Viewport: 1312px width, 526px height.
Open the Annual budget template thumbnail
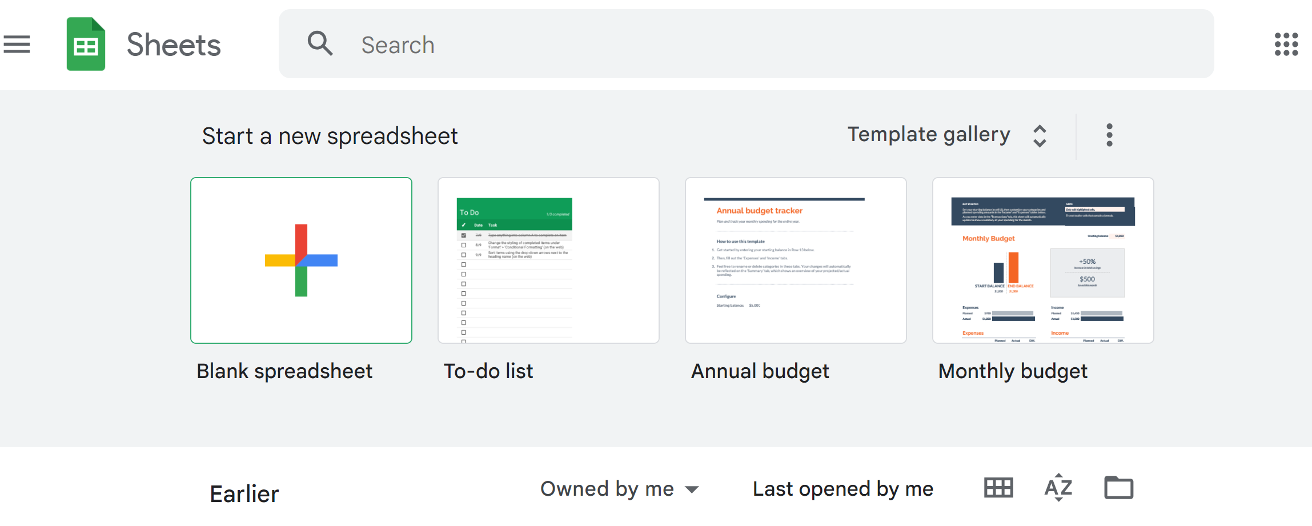coord(796,260)
